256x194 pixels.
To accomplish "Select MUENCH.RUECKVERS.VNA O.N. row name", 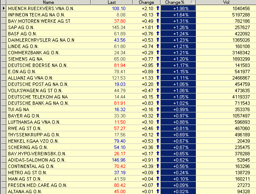I will 41,8.
